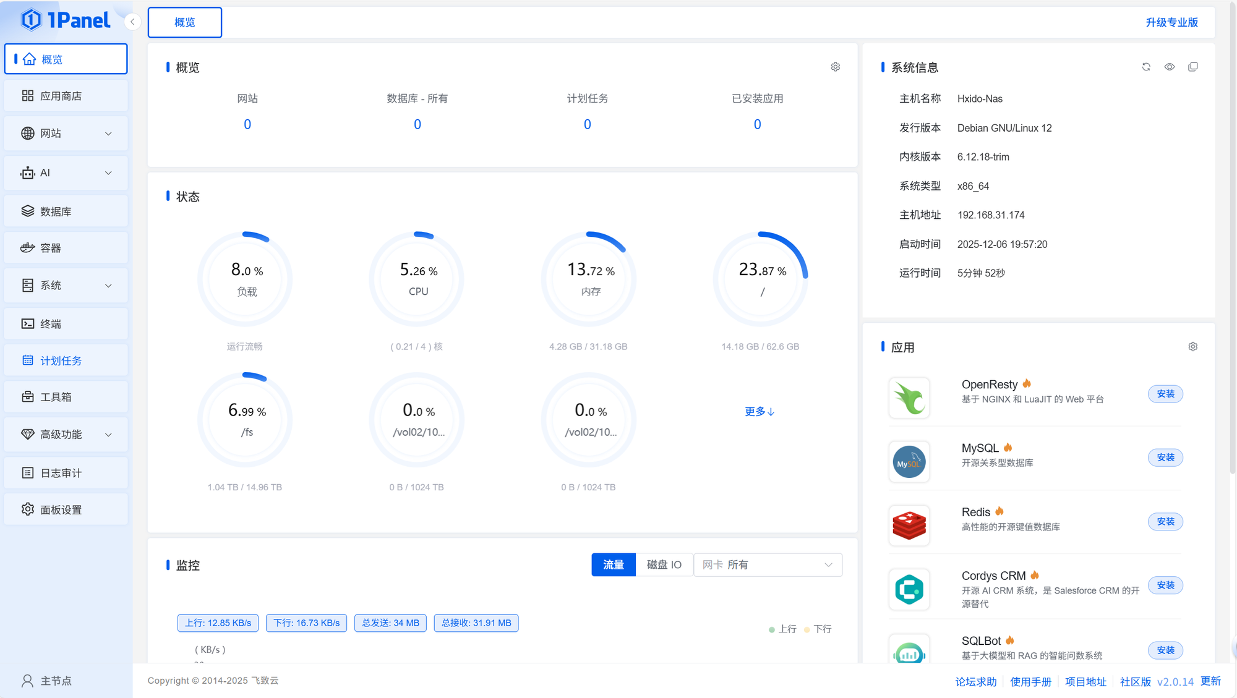This screenshot has height=698, width=1237.
Task: Click the 安装 button for MySQL
Action: 1165,458
